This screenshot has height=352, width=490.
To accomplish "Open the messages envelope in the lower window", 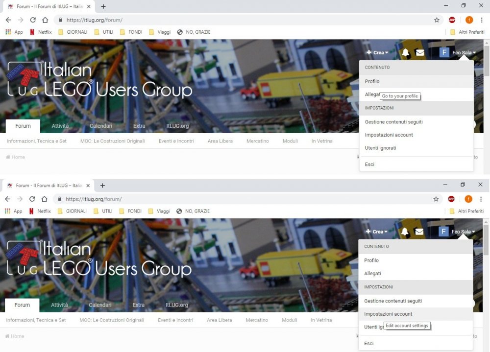I will (x=419, y=232).
